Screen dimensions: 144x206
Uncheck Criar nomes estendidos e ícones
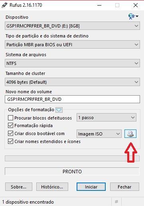pyautogui.click(x=10, y=141)
